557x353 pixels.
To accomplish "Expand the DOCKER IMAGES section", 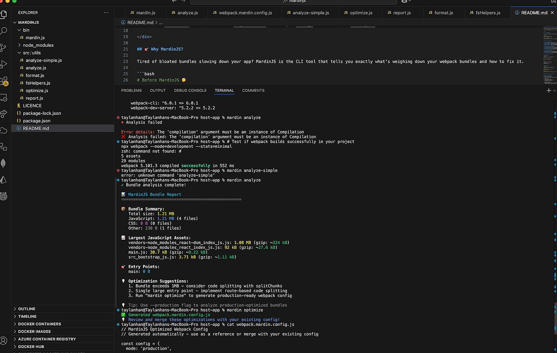I will 63,332.
